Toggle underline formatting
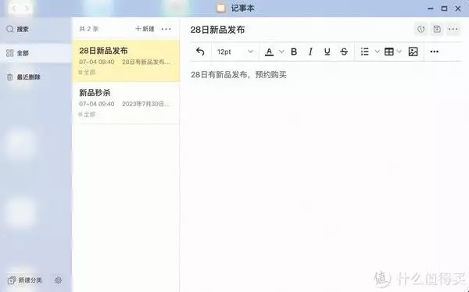This screenshot has width=469, height=292. coord(328,52)
